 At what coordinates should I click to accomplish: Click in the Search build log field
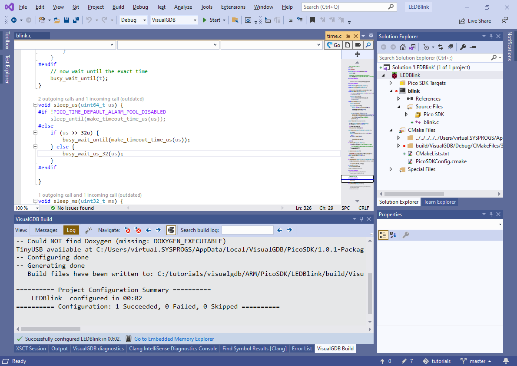(248, 230)
